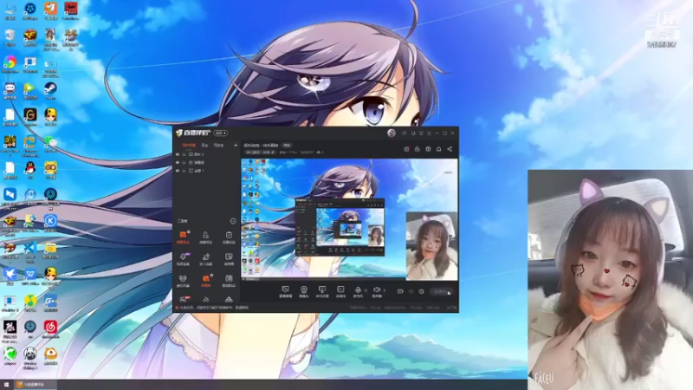Expand the arrow next to the speaker icon
693x390 pixels.
point(384,290)
